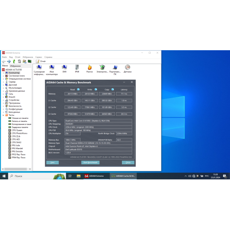Click the green Up arrow toolbar icon
This screenshot has height=230, width=230.
[x=14, y=61]
